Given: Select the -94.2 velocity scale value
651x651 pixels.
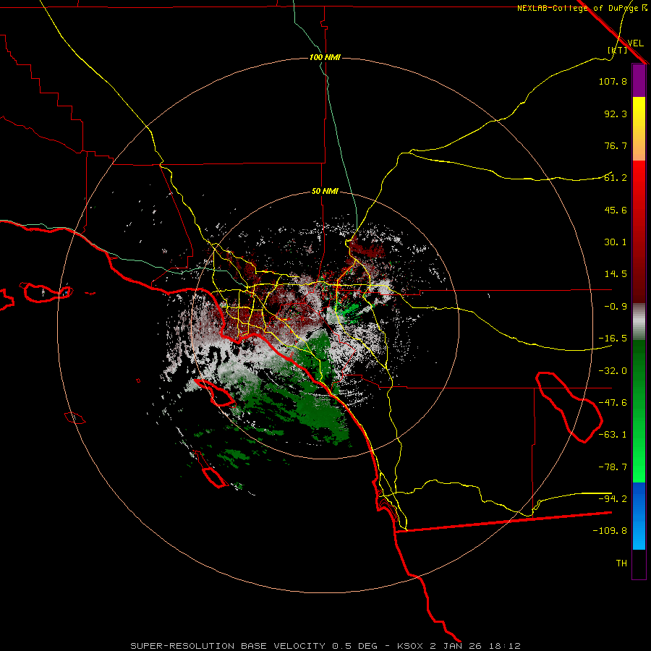Looking at the screenshot, I should click(x=613, y=499).
